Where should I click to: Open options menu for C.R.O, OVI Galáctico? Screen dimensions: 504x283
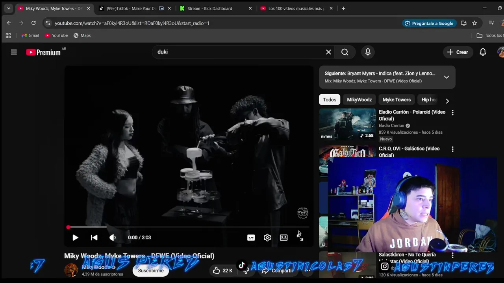452,149
